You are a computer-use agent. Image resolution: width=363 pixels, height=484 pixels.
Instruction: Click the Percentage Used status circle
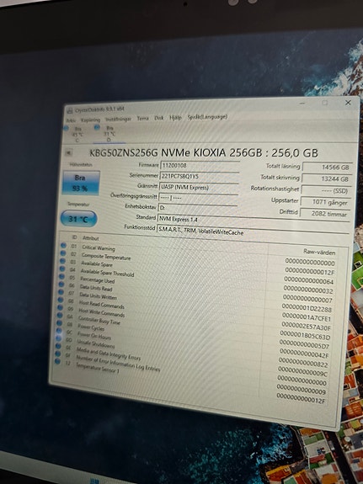point(62,277)
